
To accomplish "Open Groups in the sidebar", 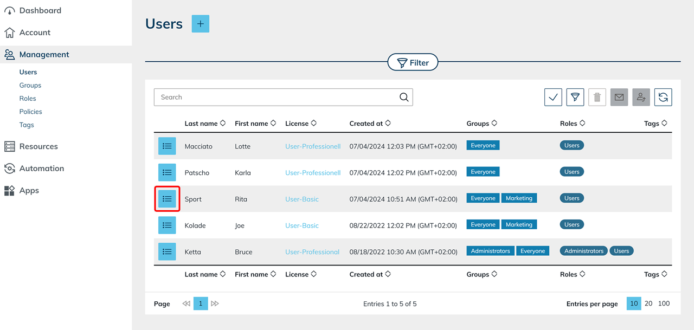I will click(x=30, y=85).
